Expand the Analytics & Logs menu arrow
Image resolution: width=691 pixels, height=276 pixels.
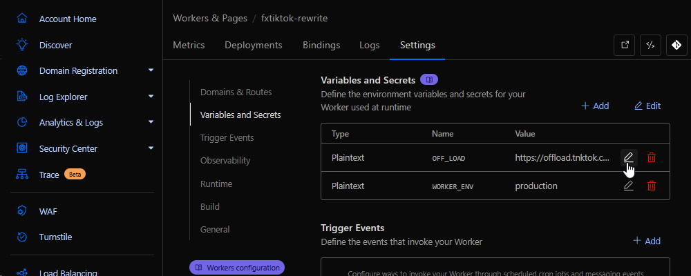click(x=151, y=122)
